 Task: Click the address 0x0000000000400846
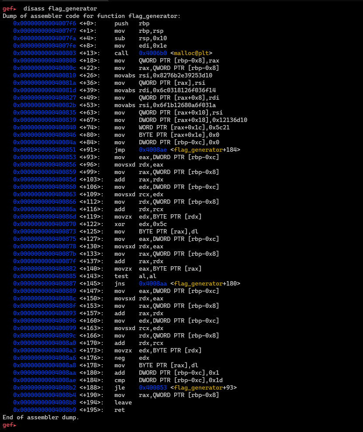45,135
